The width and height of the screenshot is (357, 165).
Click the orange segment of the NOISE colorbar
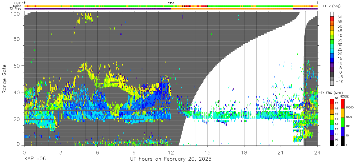(342, 113)
